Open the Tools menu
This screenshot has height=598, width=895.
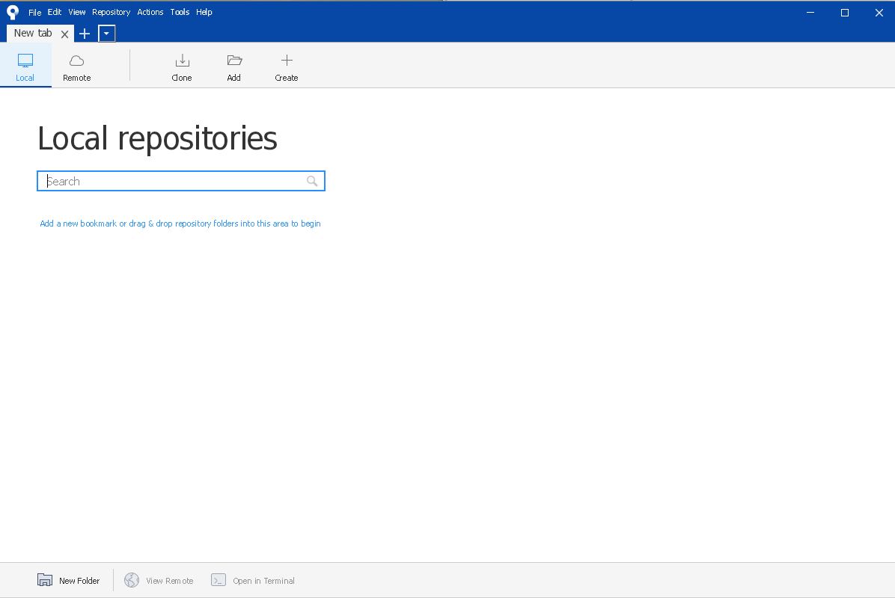[180, 12]
